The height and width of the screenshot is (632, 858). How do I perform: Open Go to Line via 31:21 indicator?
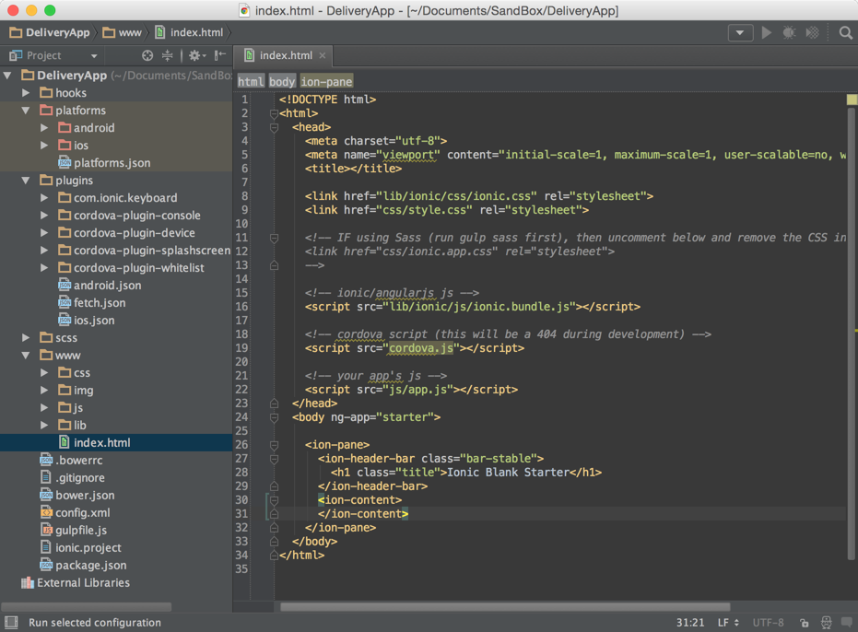coord(690,623)
